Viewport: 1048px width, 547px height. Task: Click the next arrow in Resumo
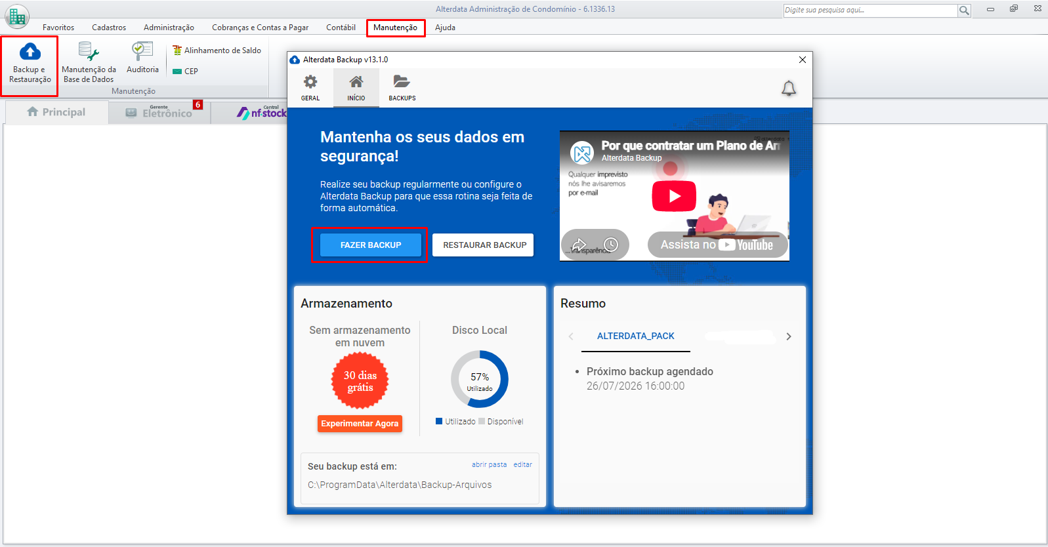789,336
